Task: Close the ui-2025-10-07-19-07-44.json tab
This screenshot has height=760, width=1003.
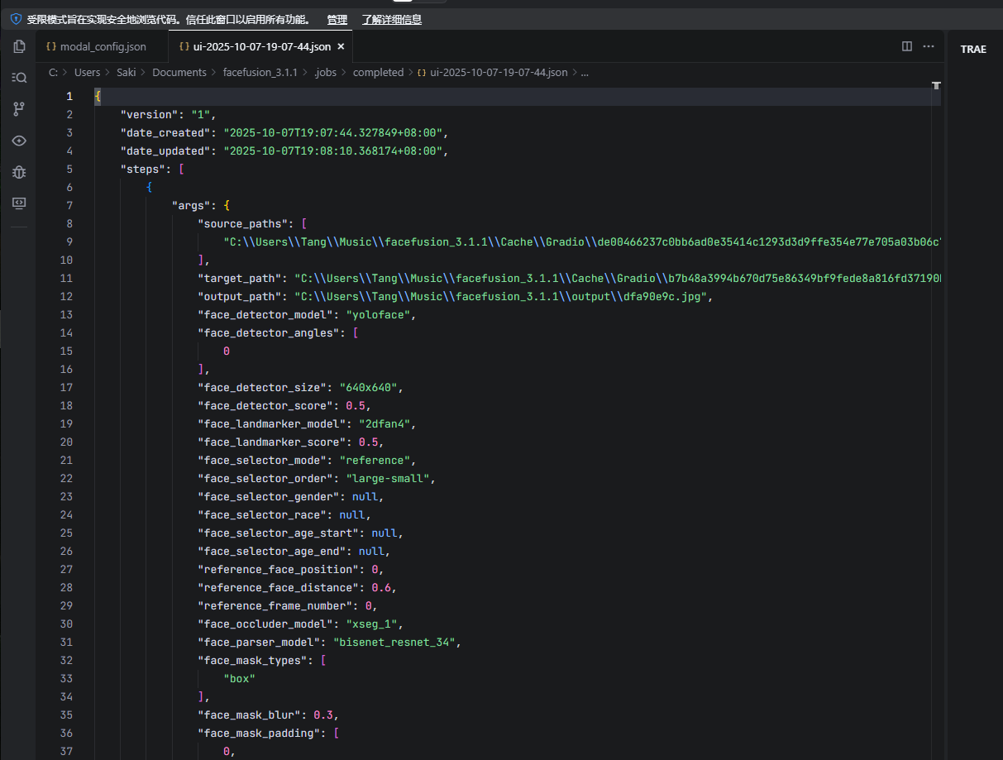Action: 341,47
